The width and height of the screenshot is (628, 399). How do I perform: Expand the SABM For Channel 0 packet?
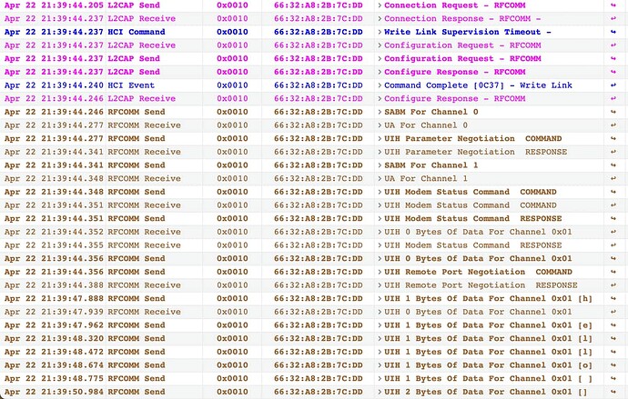click(380, 112)
